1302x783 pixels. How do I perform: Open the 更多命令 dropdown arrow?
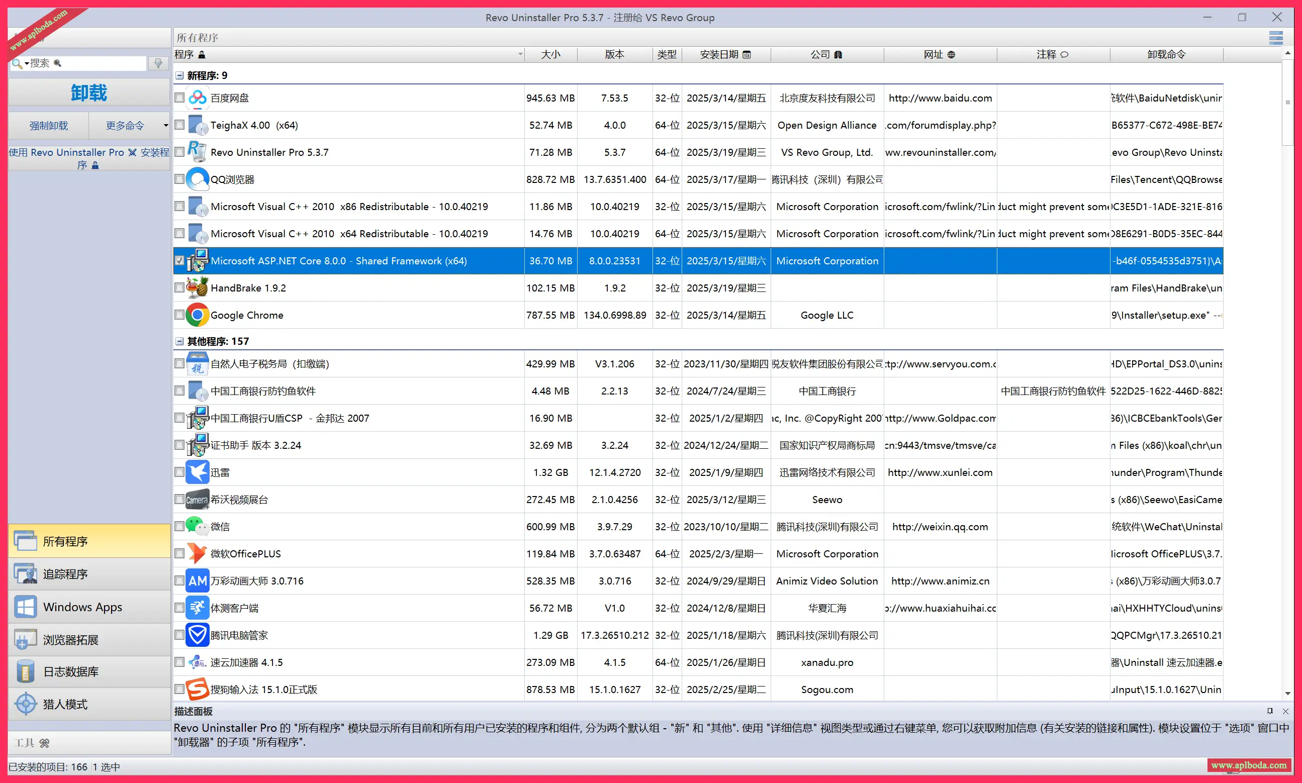[165, 126]
